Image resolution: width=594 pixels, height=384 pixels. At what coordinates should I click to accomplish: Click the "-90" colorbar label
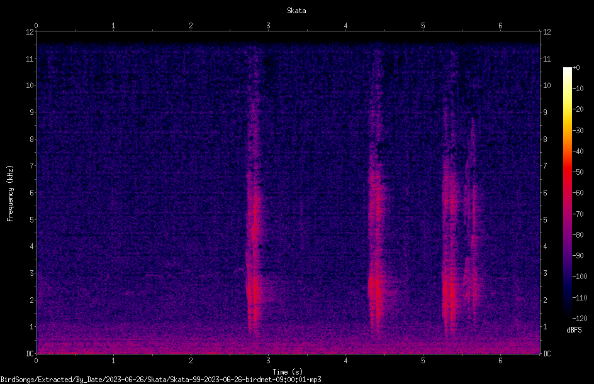(578, 256)
